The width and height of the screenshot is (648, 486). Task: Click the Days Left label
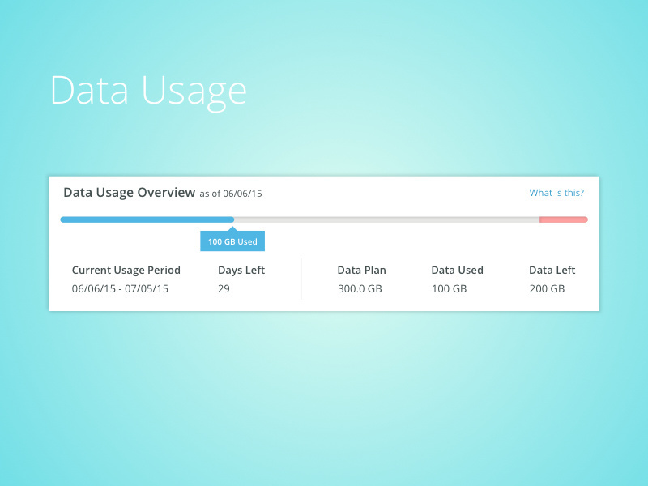tap(241, 270)
